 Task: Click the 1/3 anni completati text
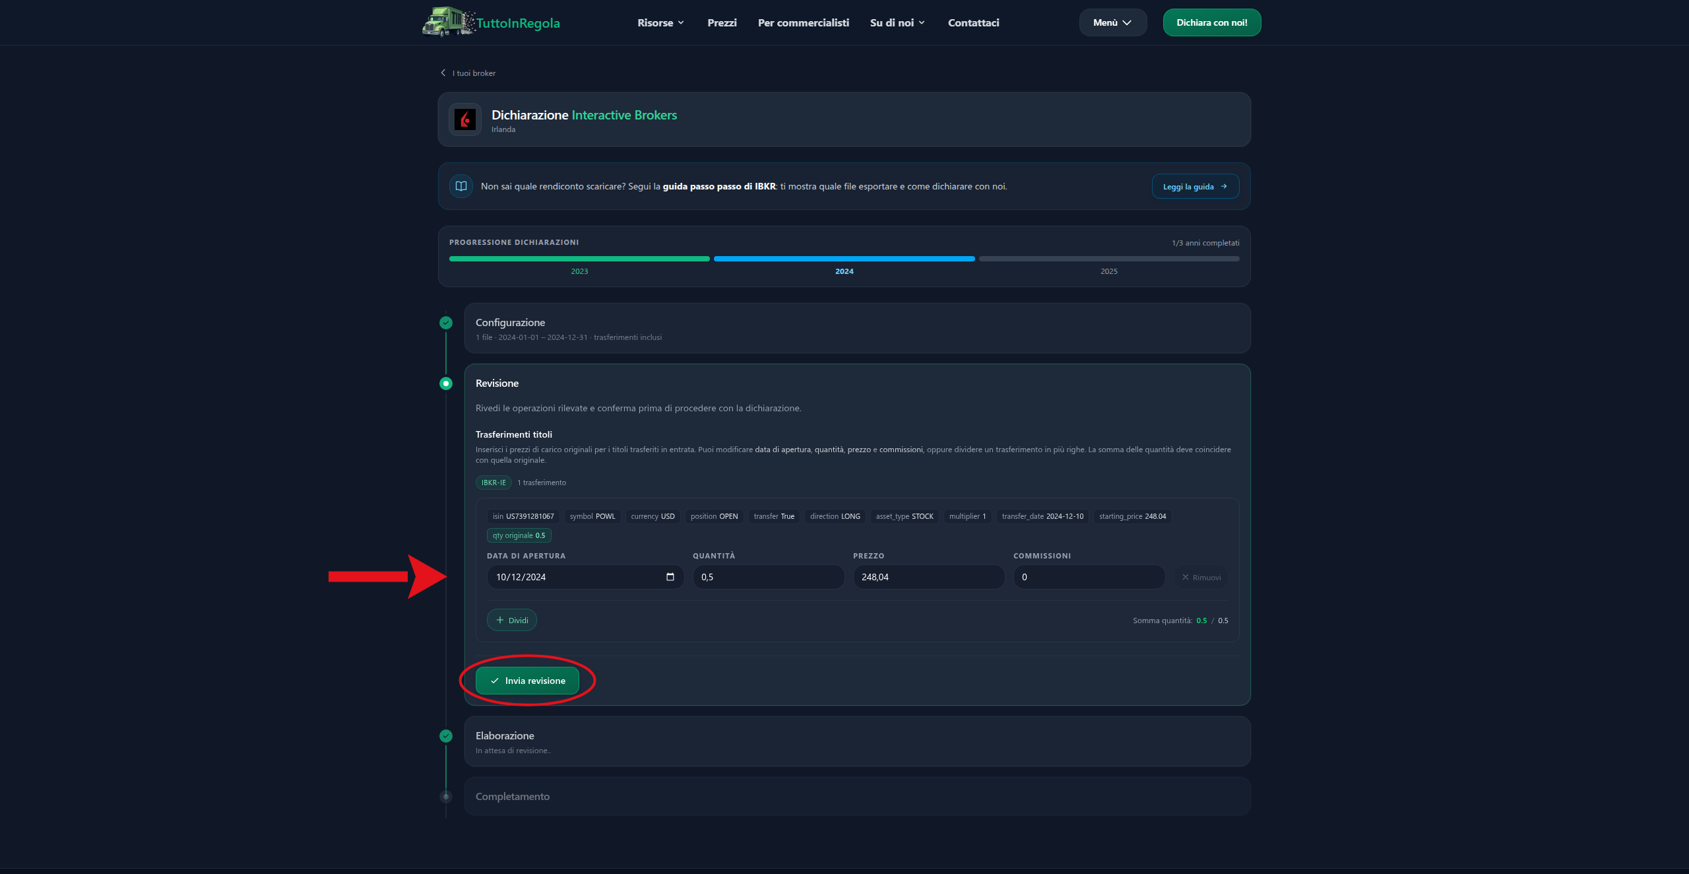point(1205,243)
